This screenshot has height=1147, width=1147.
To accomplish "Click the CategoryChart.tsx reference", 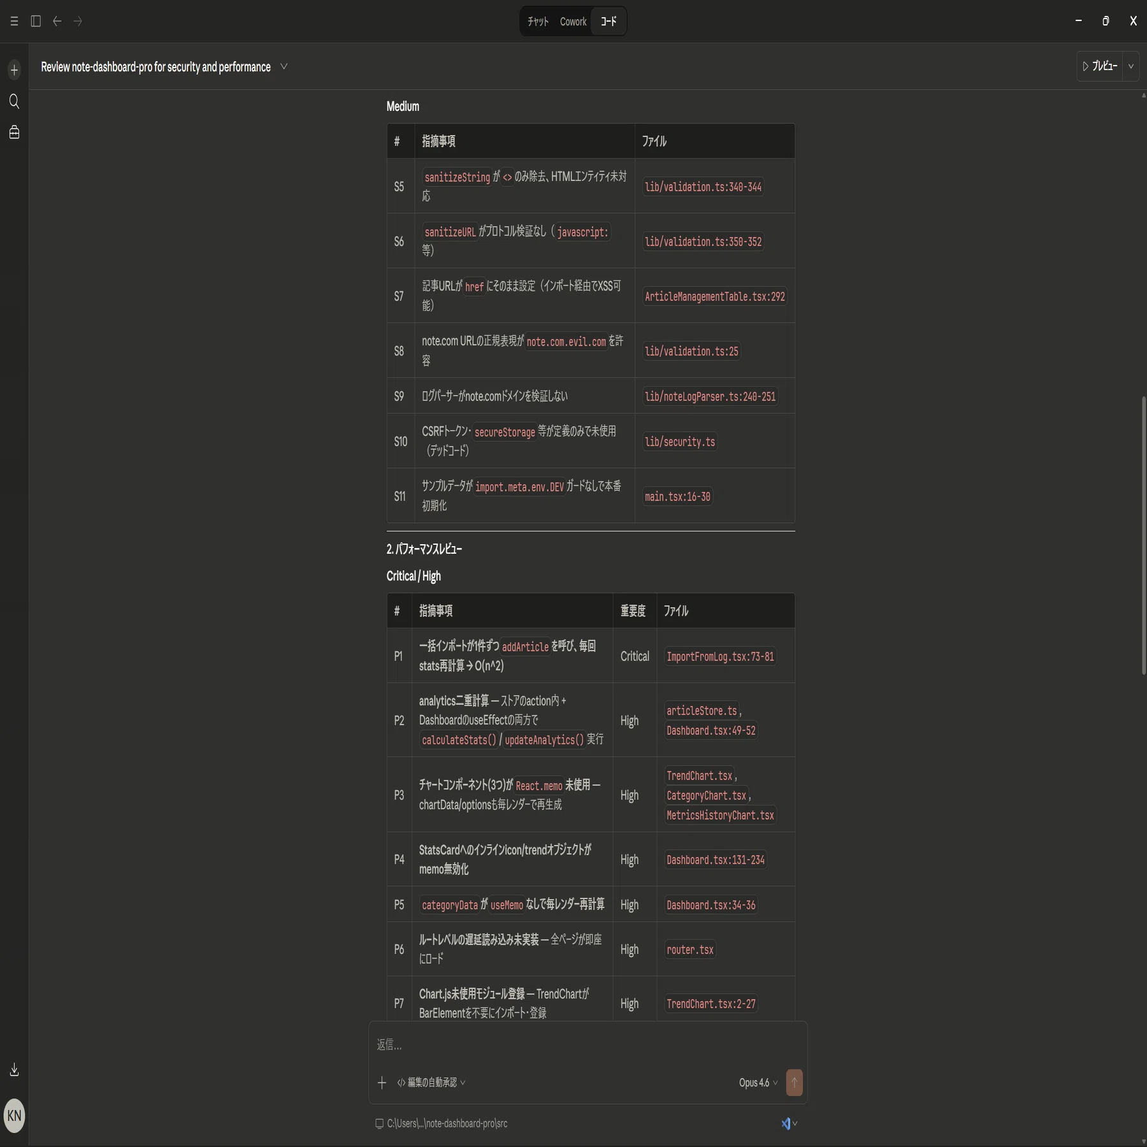I will click(706, 795).
